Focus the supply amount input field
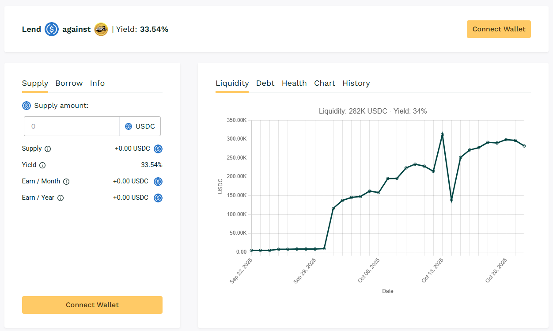 coord(72,126)
